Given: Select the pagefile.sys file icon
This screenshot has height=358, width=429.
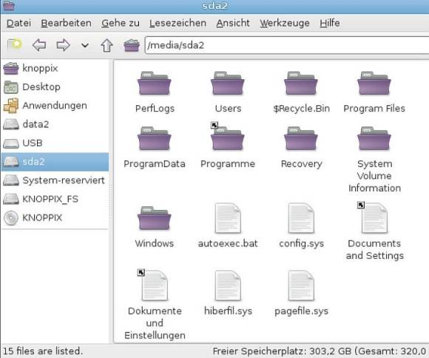Looking at the screenshot, I should pos(301,286).
